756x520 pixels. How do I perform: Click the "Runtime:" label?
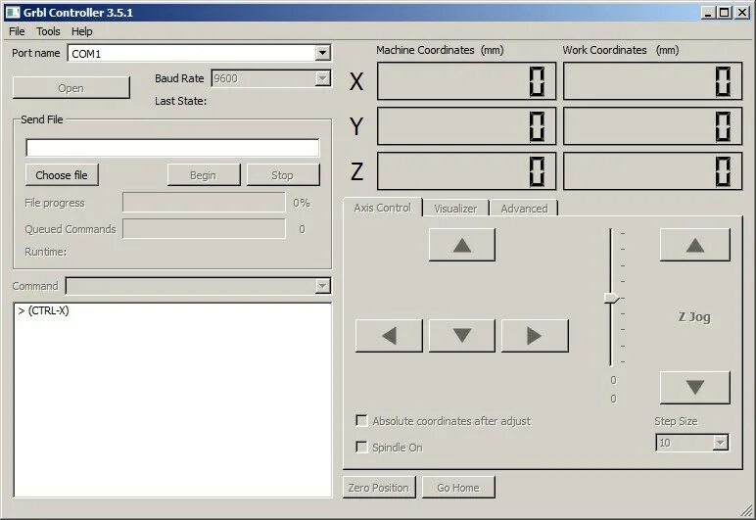point(46,252)
